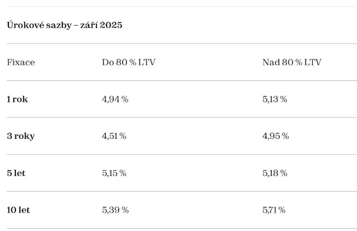Click the 4,95 % rate cell
The width and height of the screenshot is (357, 231).
276,136
